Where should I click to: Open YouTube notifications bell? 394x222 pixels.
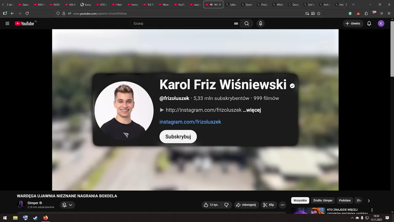[369, 23]
